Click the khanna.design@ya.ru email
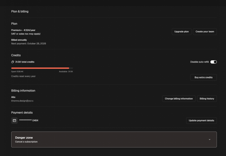 22,101
